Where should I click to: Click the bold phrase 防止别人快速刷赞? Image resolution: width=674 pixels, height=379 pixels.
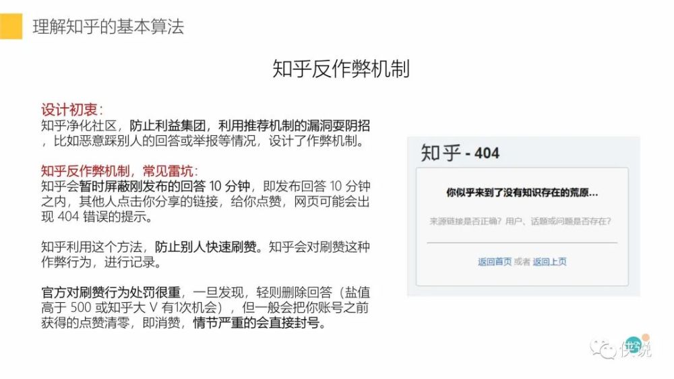tap(206, 247)
